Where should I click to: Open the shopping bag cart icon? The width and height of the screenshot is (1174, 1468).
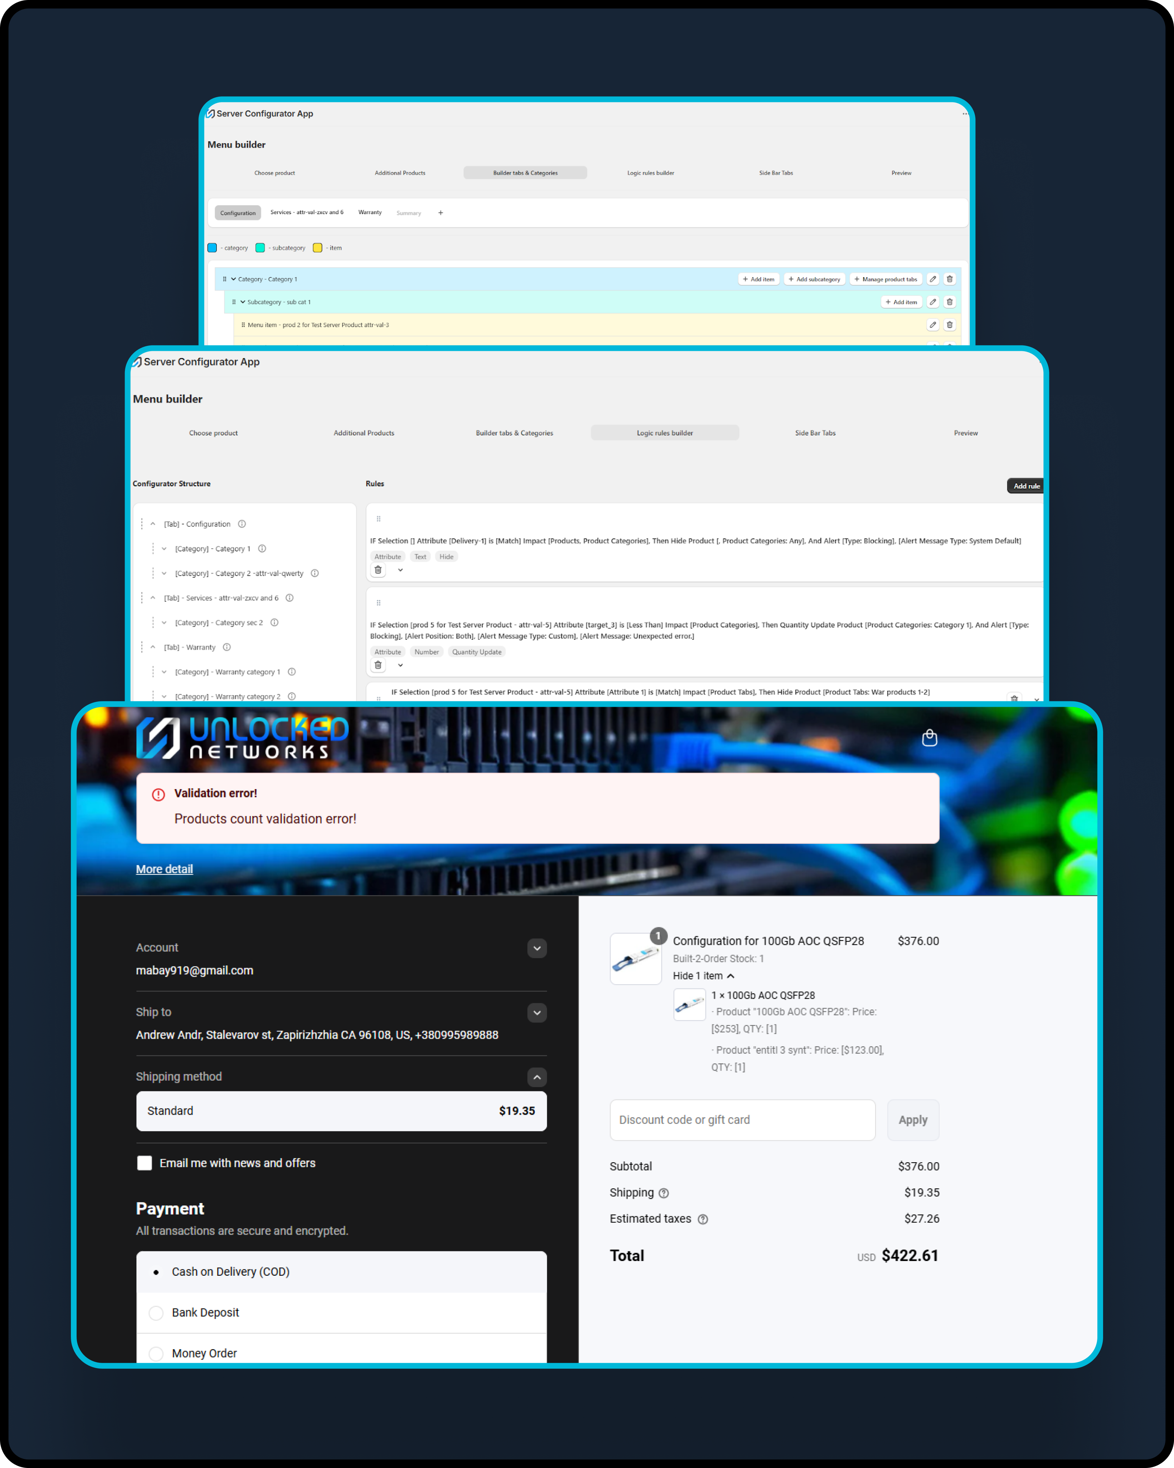(x=929, y=738)
